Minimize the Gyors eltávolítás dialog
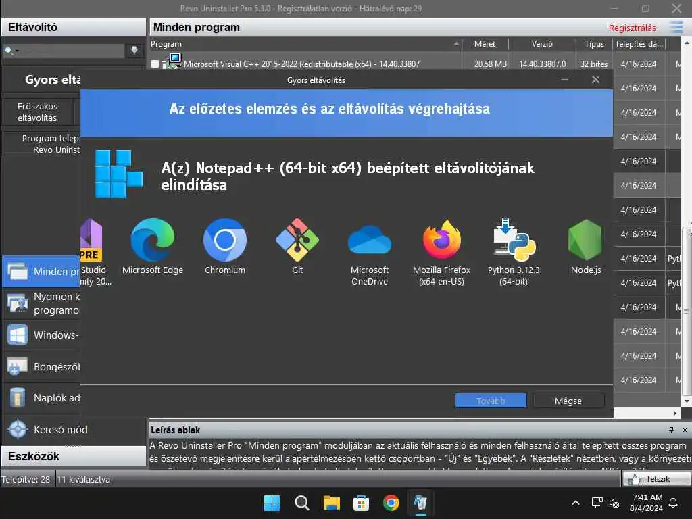 click(564, 80)
